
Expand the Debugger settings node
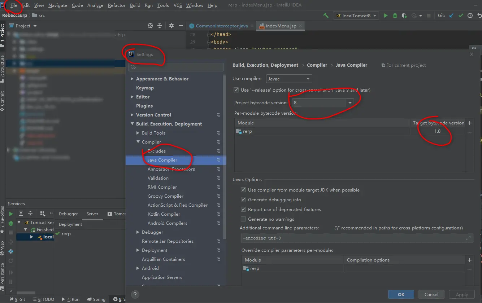point(138,232)
